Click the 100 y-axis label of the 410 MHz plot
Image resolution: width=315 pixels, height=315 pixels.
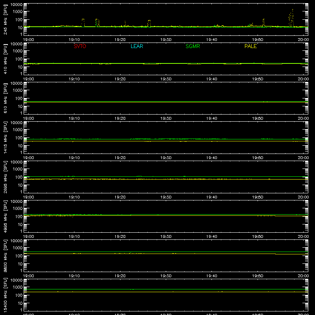[x=19, y=59]
